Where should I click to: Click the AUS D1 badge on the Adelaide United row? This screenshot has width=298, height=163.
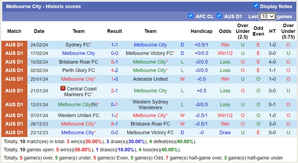pos(14,79)
